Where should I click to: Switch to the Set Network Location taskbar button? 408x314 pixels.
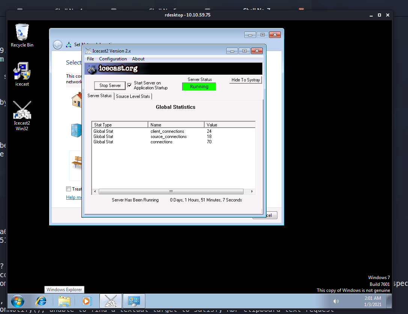click(x=134, y=301)
